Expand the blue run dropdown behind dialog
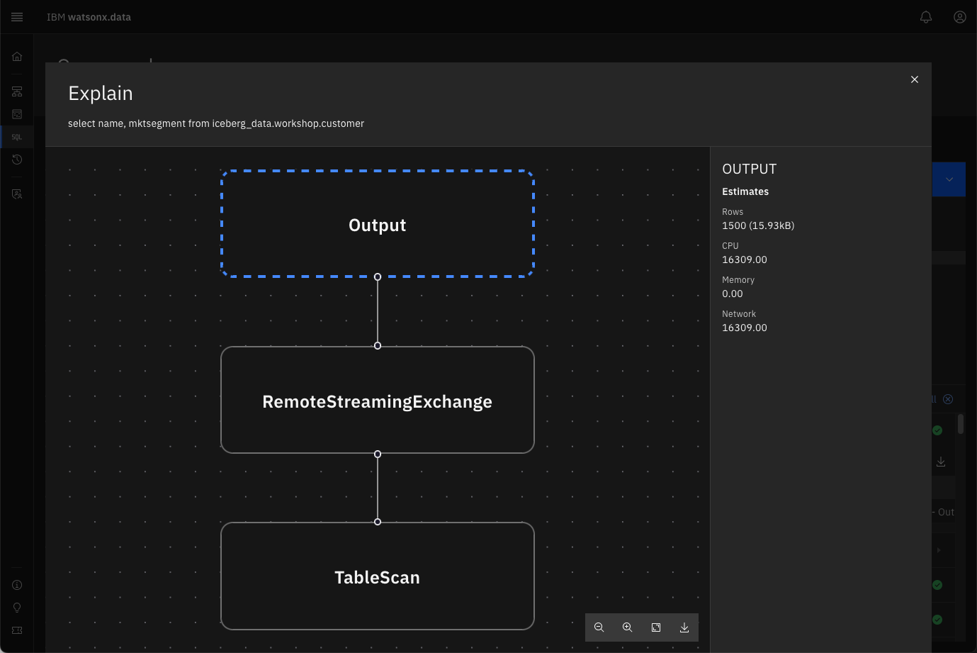Image resolution: width=977 pixels, height=653 pixels. click(x=949, y=179)
